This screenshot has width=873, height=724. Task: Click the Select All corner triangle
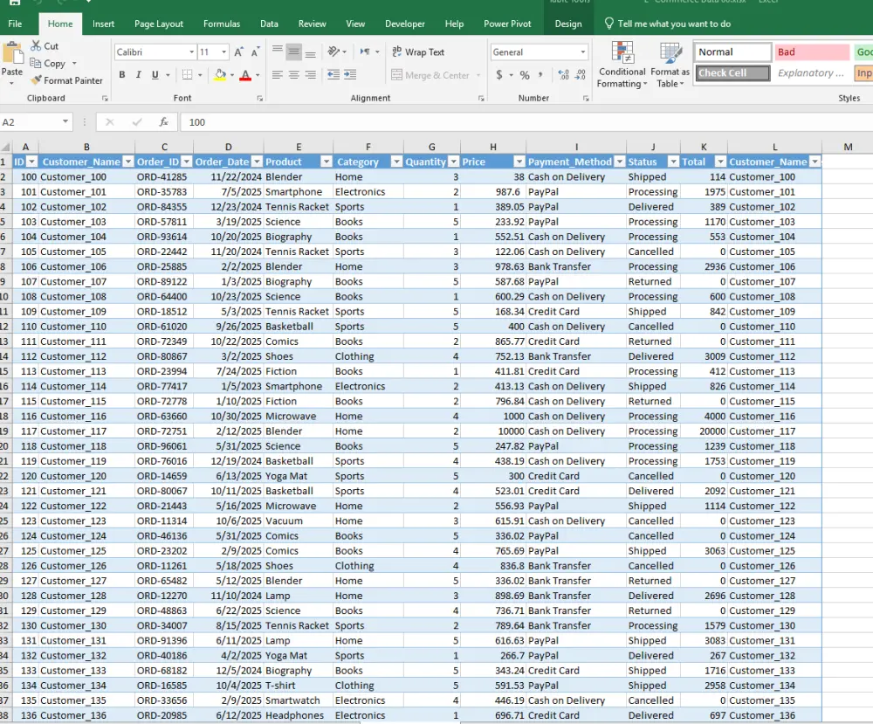point(5,147)
